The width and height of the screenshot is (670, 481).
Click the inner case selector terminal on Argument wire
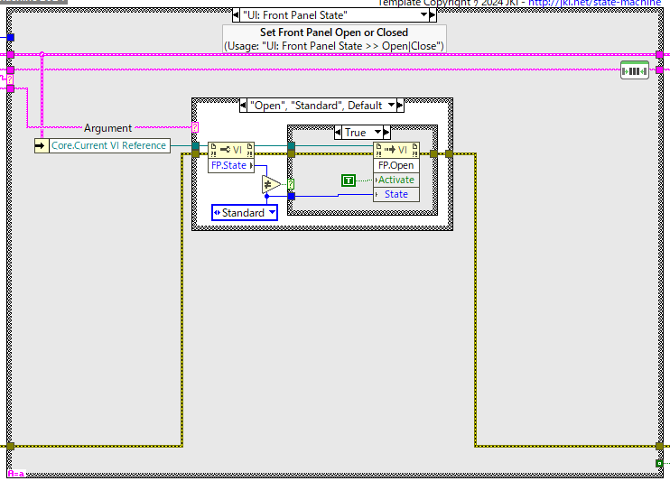pos(195,127)
